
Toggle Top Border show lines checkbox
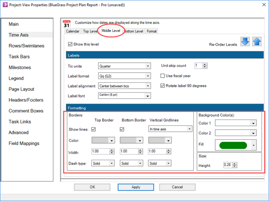(x=93, y=129)
